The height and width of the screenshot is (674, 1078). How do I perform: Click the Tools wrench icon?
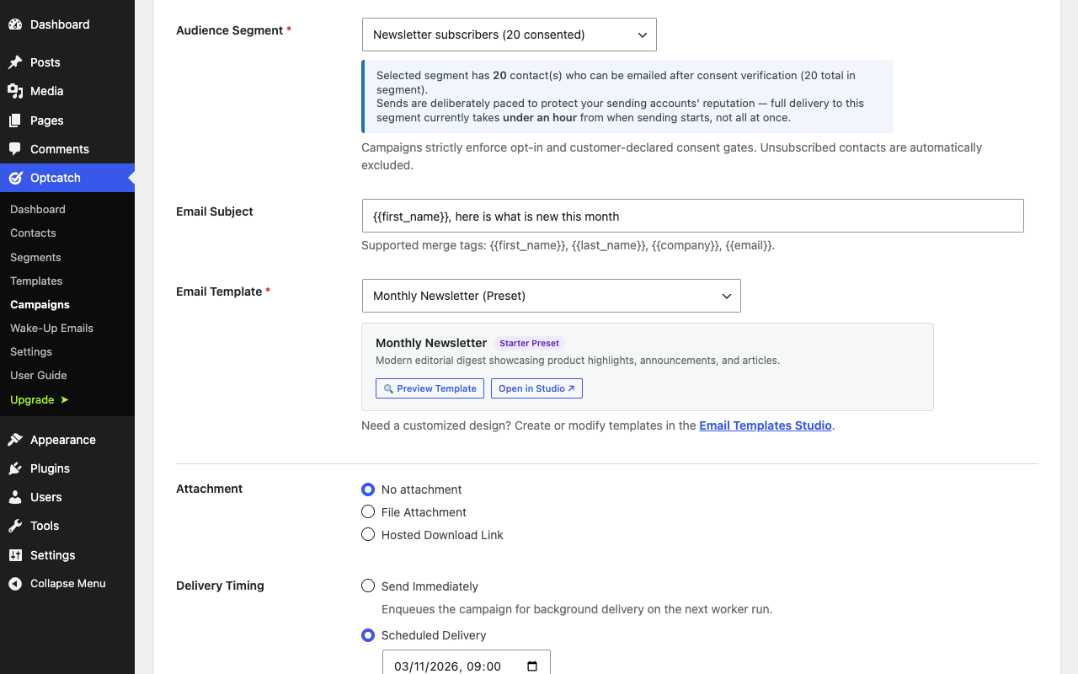[x=15, y=526]
